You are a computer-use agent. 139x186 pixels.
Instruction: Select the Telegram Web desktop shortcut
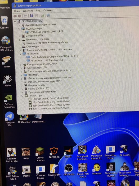10,119
